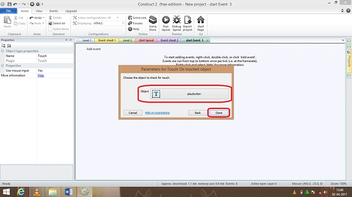The width and height of the screenshot is (352, 197).
Task: Click the taskbar volume speaker icon
Action: (x=325, y=192)
